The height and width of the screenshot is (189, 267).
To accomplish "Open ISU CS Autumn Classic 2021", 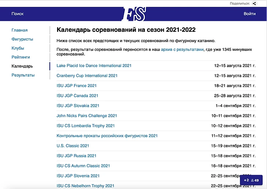I will 83,166.
